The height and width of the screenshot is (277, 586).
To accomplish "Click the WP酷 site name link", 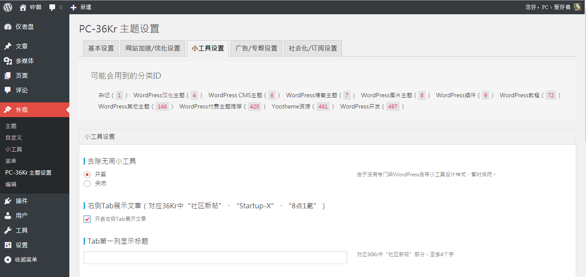I will click(x=36, y=7).
